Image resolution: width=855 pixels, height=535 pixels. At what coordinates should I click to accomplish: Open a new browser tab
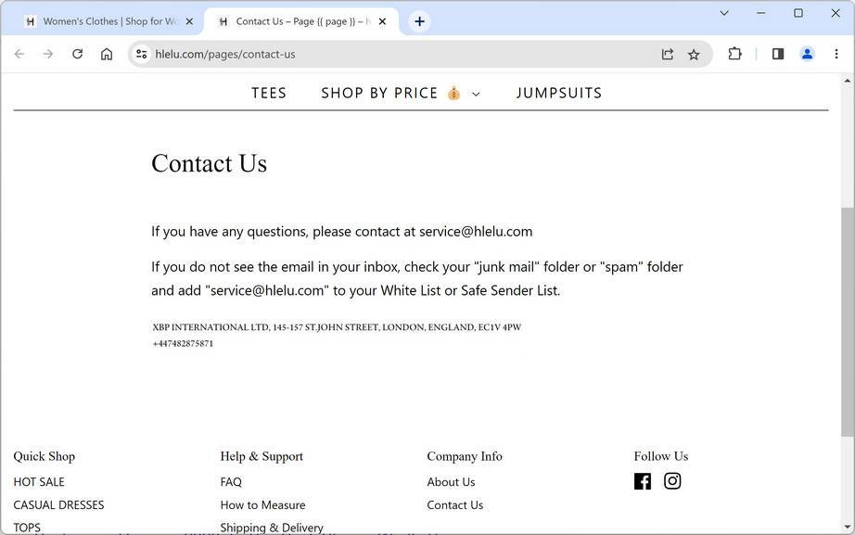[419, 21]
